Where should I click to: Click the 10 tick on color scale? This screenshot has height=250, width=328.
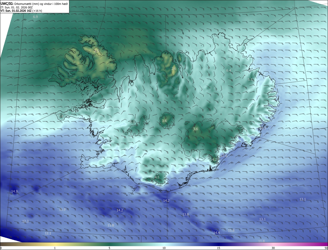(x=164, y=248)
